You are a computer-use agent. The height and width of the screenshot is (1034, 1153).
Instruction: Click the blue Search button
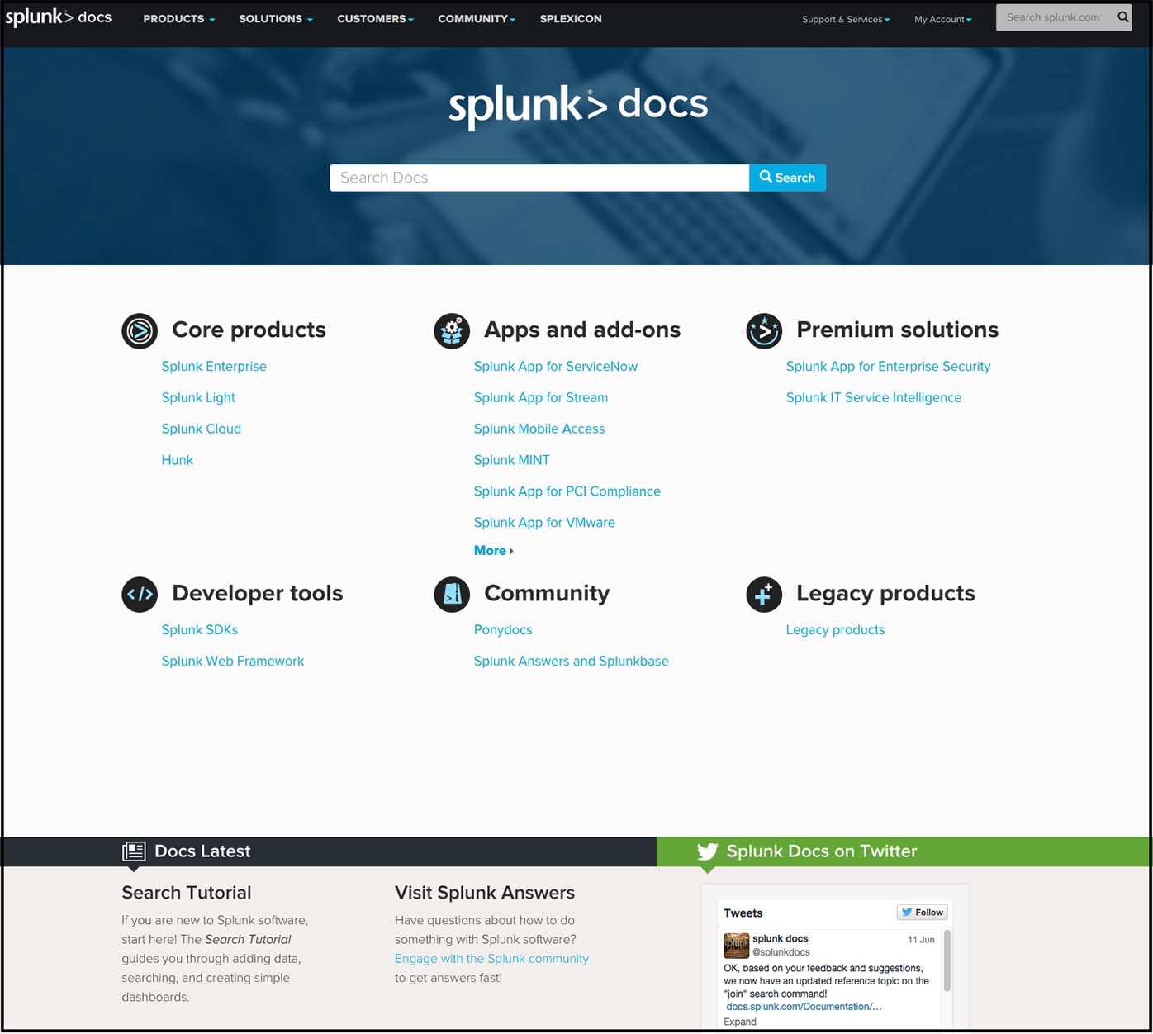click(x=787, y=178)
